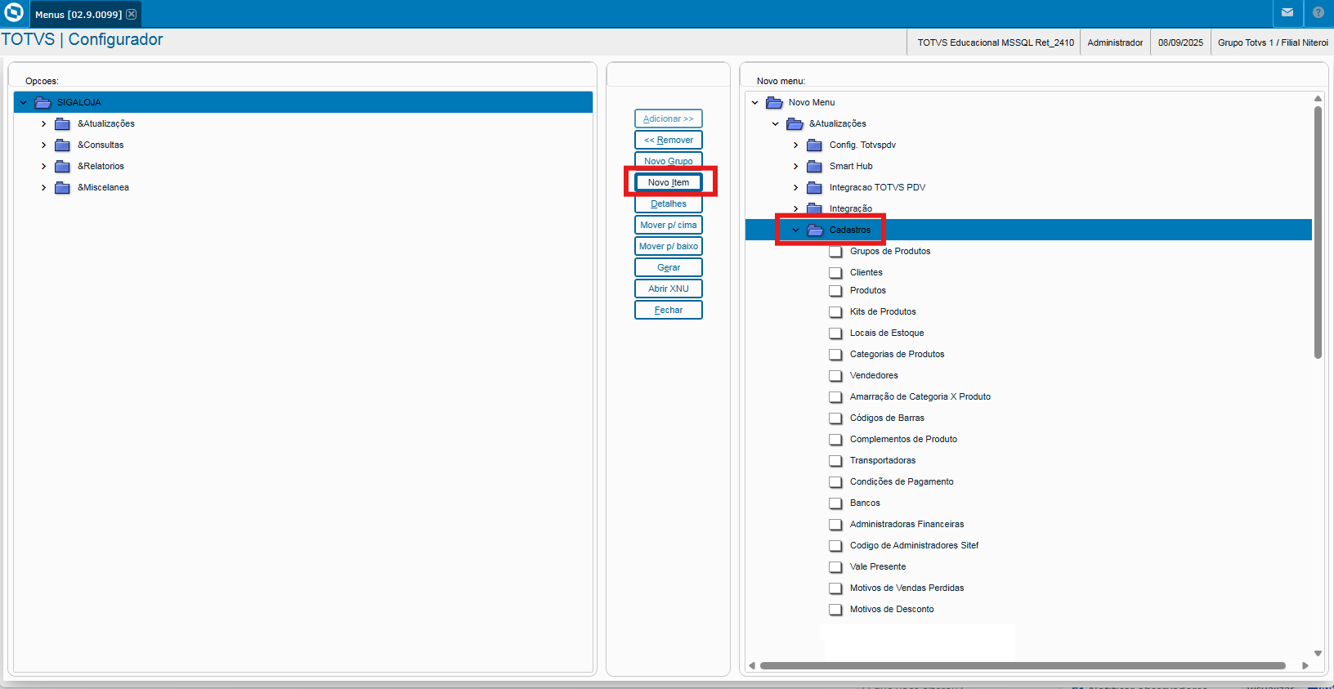Click the &Miscelanea folder icon

pyautogui.click(x=62, y=187)
